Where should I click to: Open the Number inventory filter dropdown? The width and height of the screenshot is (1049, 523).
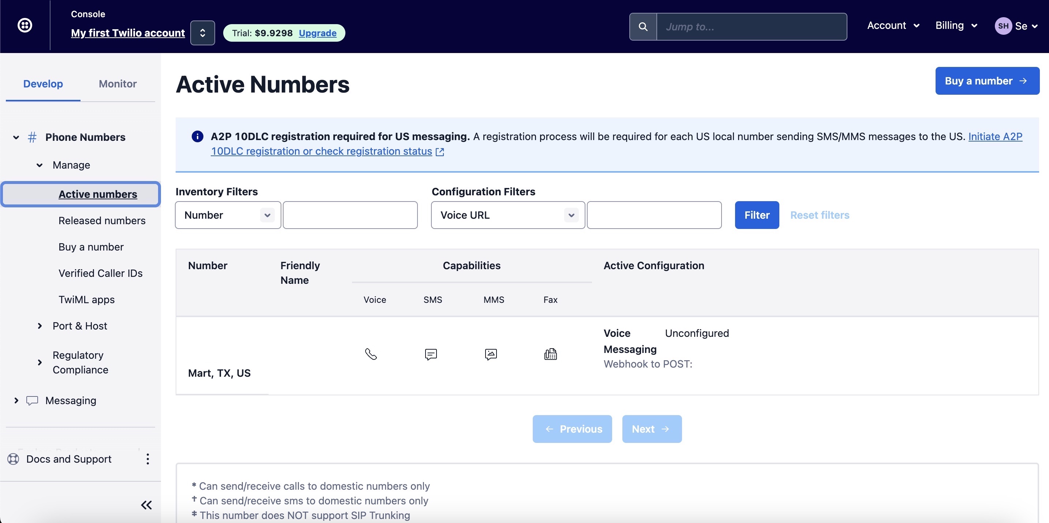228,215
